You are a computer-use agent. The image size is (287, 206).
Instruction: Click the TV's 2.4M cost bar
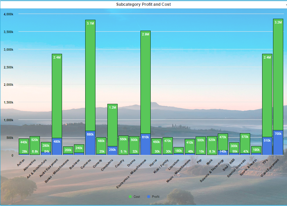click(267, 95)
